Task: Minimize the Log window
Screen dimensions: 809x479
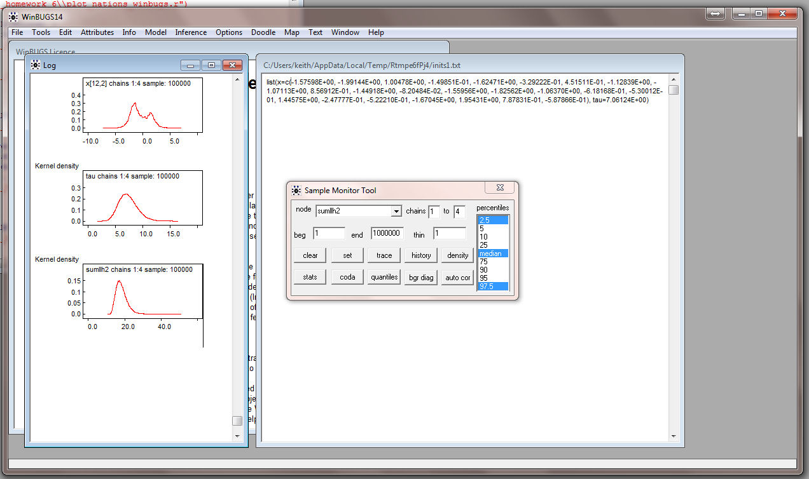Action: 190,65
